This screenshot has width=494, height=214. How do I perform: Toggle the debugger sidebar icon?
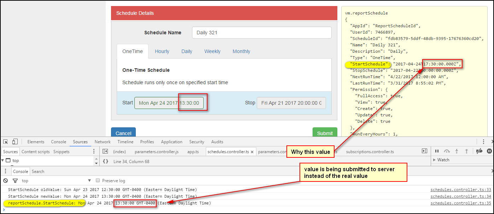click(424, 151)
